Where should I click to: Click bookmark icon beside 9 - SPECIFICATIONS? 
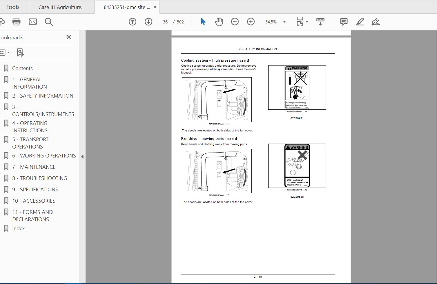pos(6,190)
